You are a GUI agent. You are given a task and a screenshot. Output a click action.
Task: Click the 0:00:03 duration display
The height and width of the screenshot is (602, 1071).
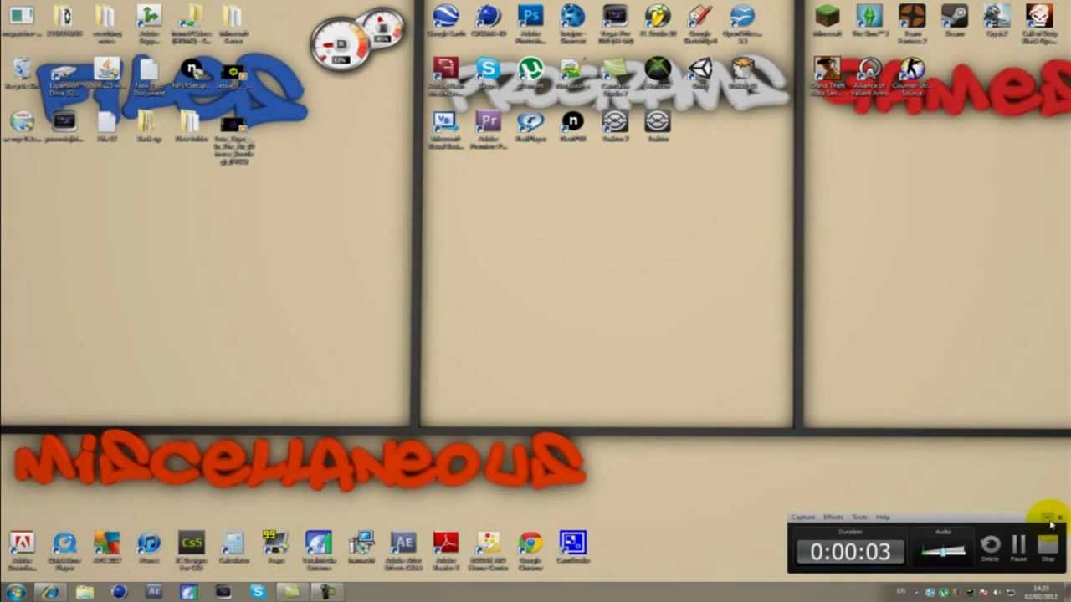[x=850, y=552]
